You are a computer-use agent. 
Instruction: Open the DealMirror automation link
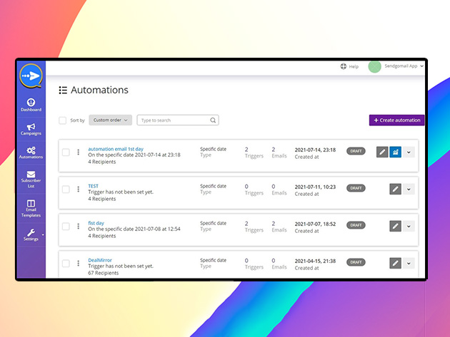coord(100,260)
